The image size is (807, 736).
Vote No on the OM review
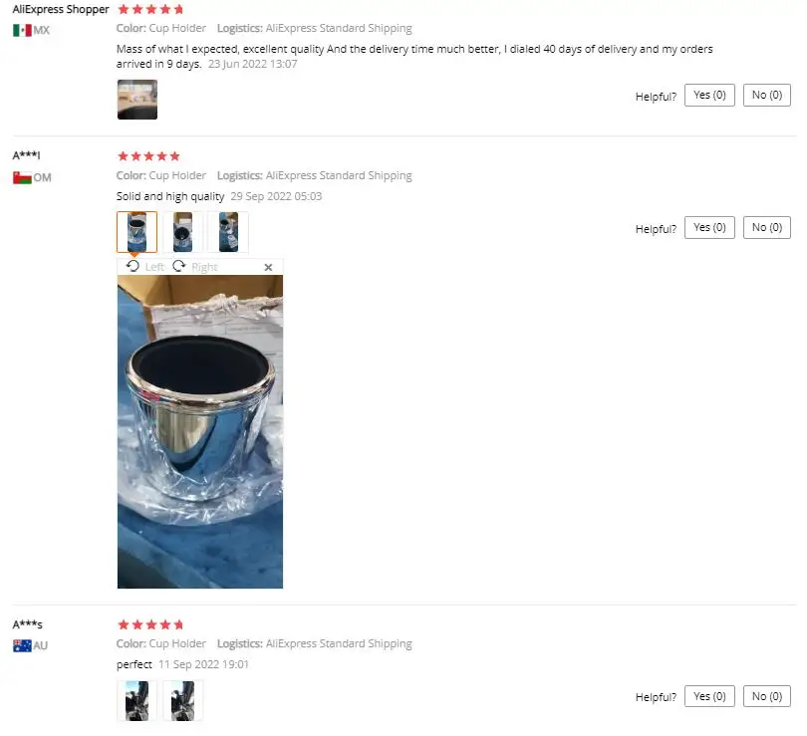[x=767, y=227]
